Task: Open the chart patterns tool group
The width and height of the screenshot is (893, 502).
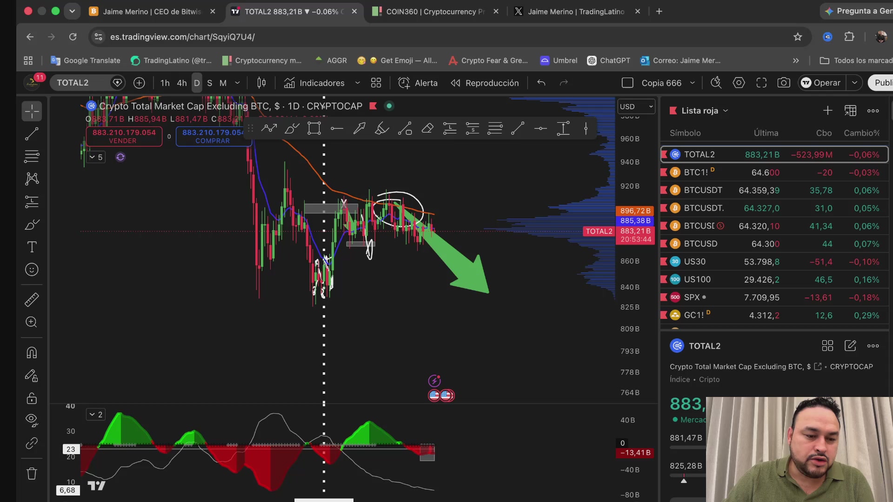Action: (x=32, y=179)
